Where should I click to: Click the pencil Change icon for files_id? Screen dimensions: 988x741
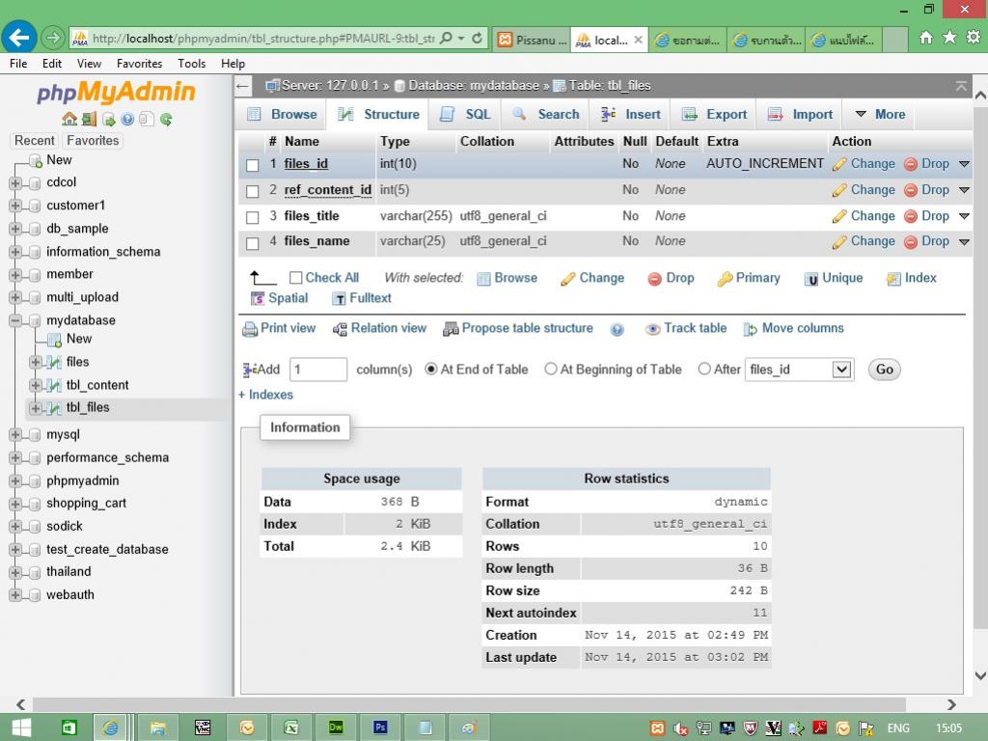click(839, 164)
